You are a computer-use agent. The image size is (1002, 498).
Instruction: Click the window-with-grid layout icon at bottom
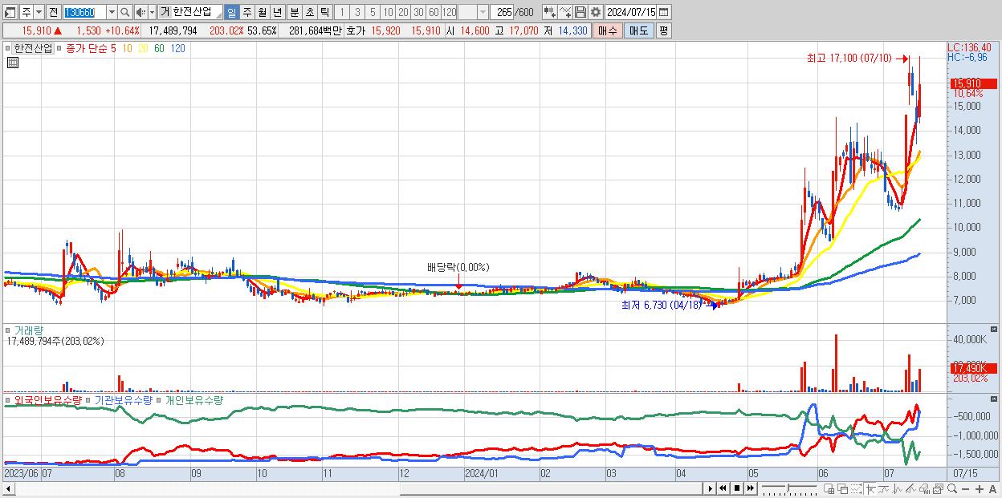point(829,488)
